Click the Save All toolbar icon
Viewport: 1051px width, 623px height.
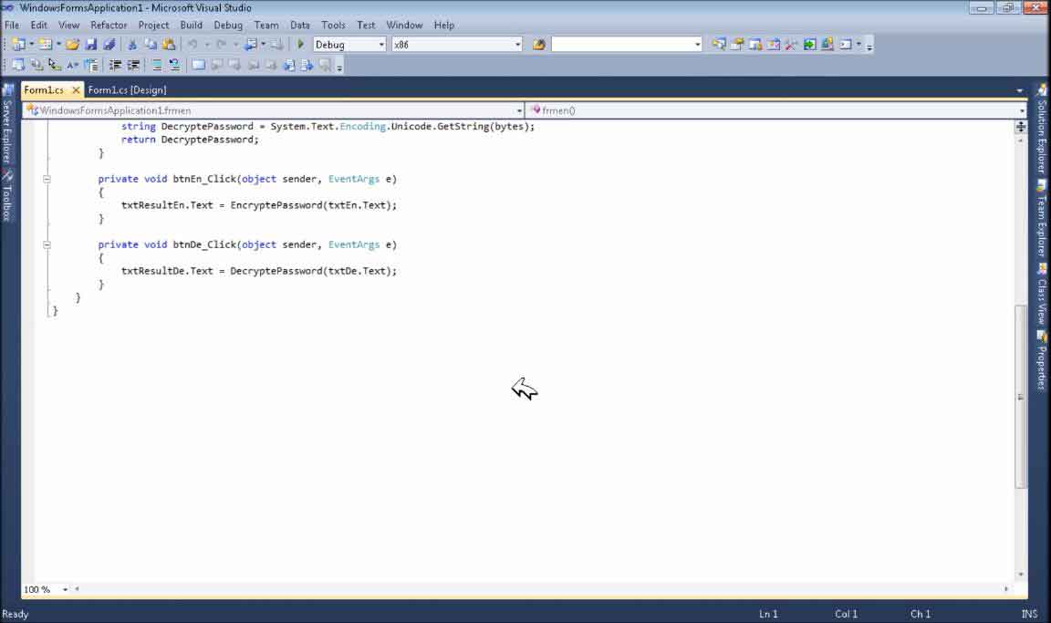pyautogui.click(x=109, y=44)
